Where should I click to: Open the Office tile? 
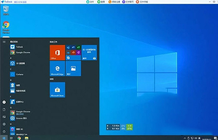57,53
